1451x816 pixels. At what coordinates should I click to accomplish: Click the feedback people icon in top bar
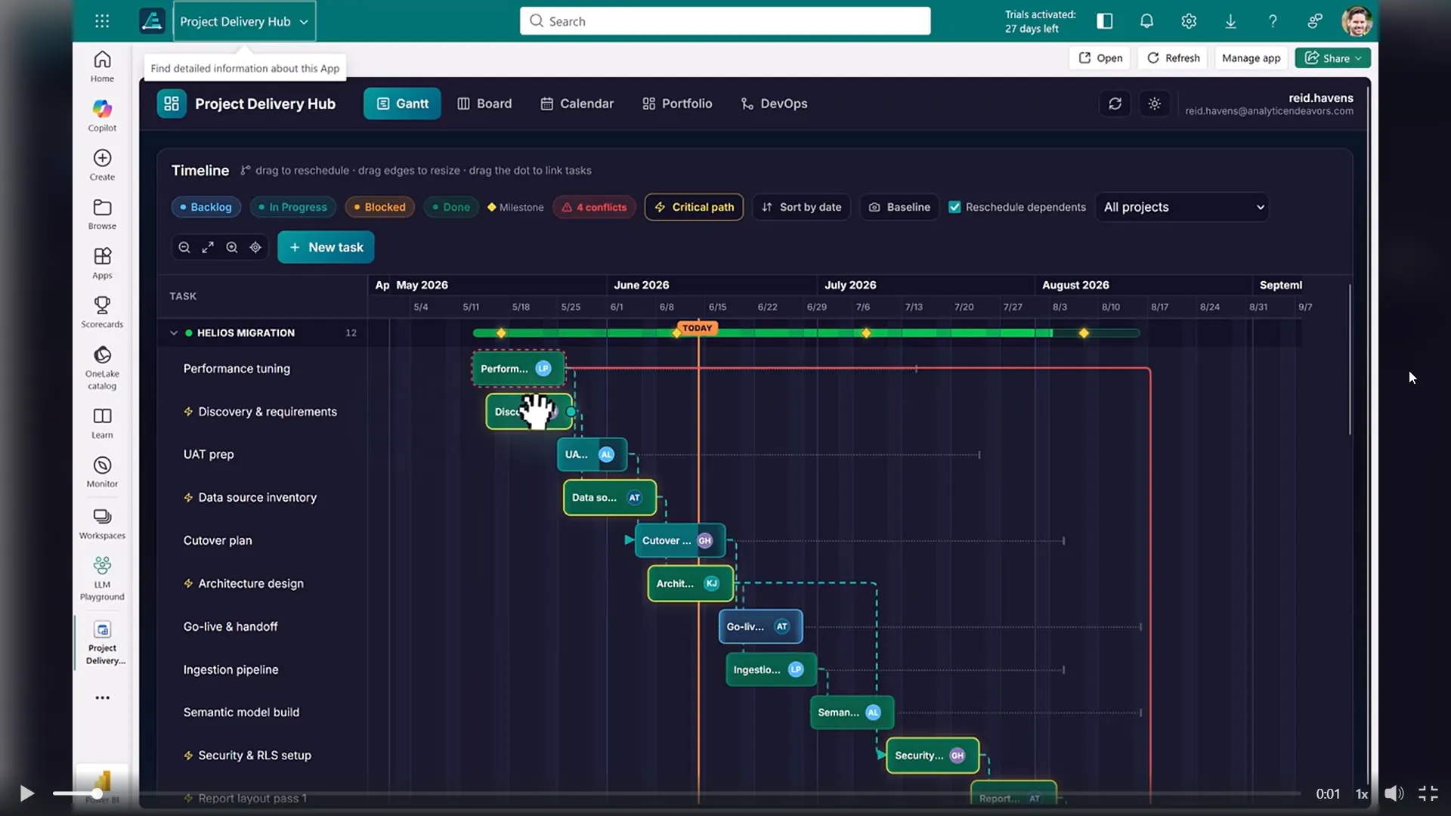pyautogui.click(x=1315, y=21)
